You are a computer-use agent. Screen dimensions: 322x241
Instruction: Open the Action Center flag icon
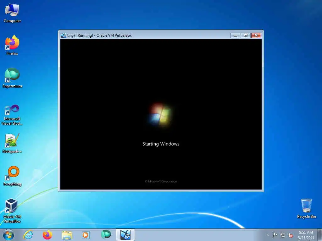coord(275,235)
